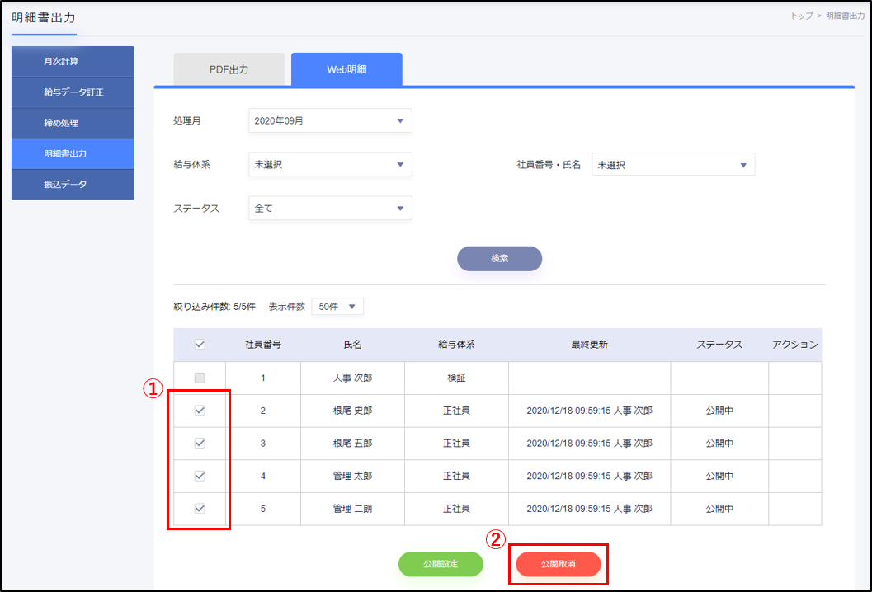Navigate to 振込データ in sidebar
This screenshot has width=872, height=592.
(x=73, y=184)
